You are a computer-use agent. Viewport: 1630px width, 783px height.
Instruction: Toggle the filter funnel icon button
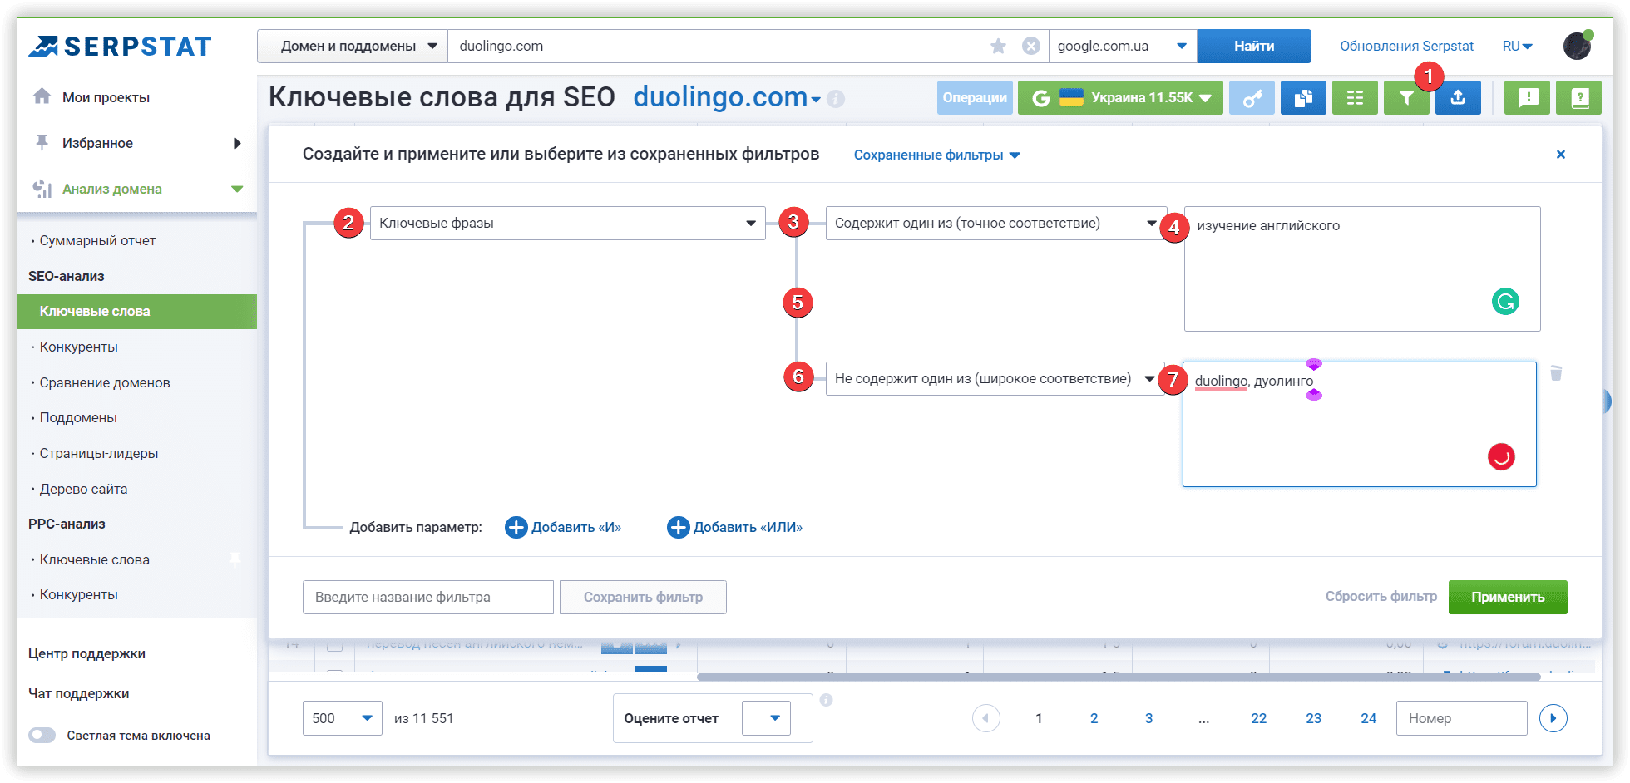click(1406, 98)
